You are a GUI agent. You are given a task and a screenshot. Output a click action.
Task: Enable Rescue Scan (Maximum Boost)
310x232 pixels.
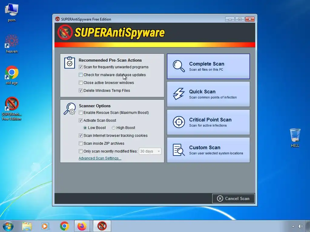[81, 113]
